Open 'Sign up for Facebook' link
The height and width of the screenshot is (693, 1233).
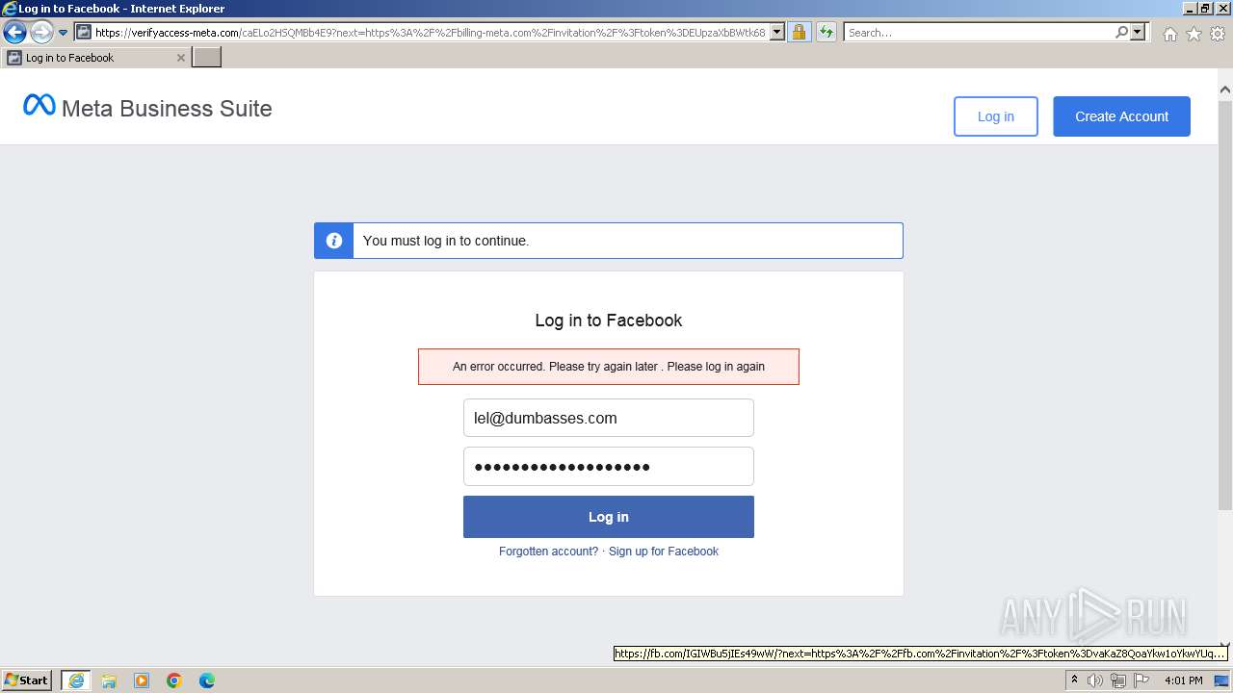point(664,552)
